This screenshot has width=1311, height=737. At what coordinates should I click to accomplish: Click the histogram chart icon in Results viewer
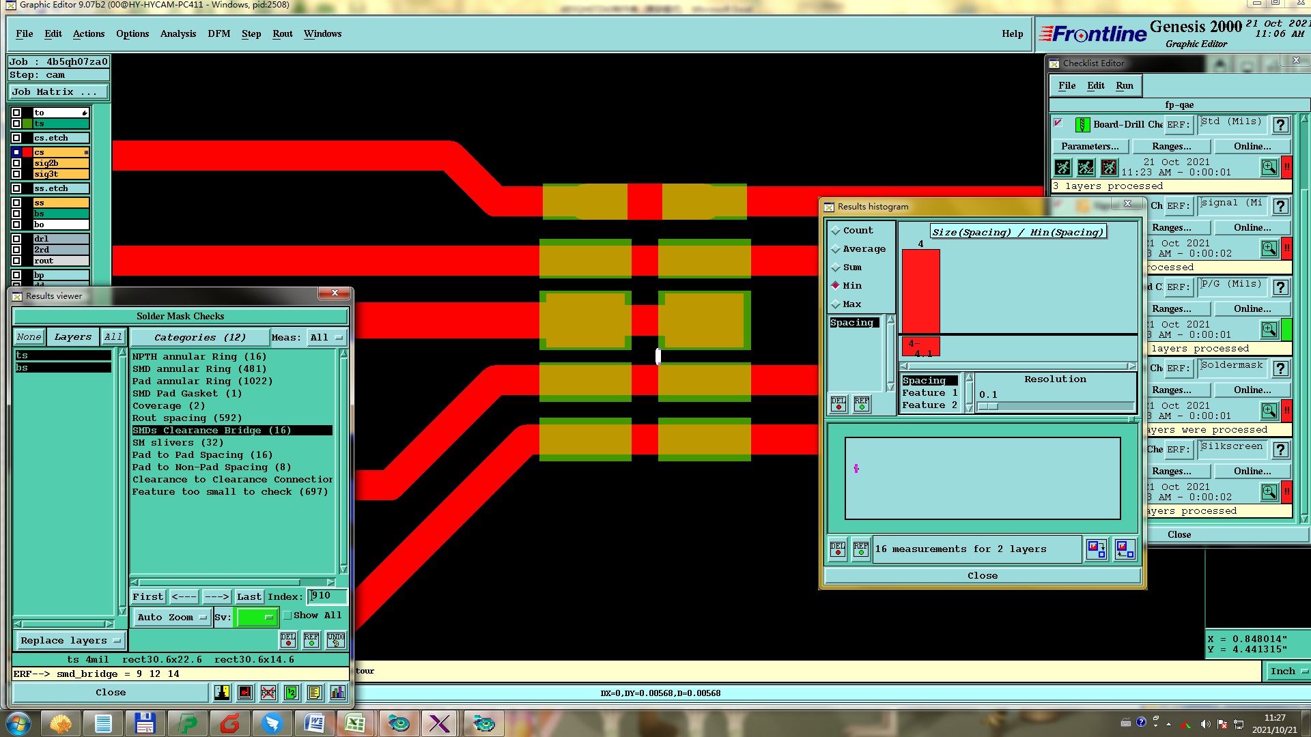click(337, 693)
